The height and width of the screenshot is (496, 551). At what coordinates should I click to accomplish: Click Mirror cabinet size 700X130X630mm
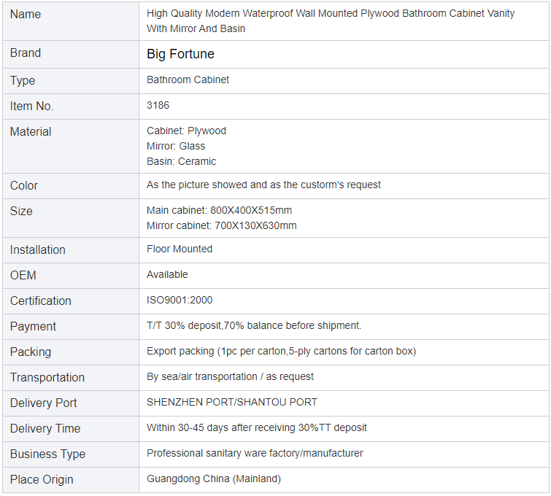pos(221,225)
